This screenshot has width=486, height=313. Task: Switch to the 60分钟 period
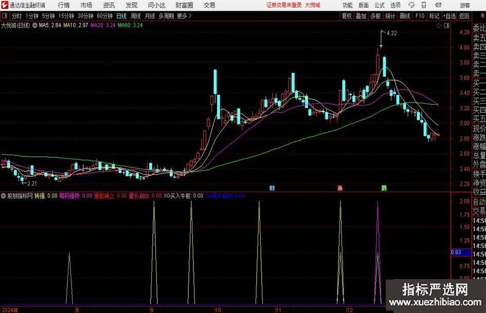(x=104, y=16)
